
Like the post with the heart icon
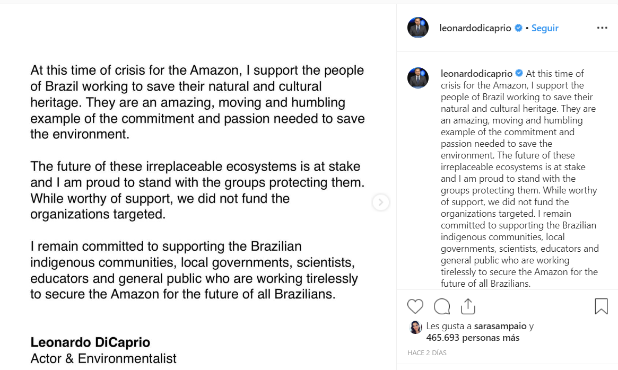click(415, 306)
